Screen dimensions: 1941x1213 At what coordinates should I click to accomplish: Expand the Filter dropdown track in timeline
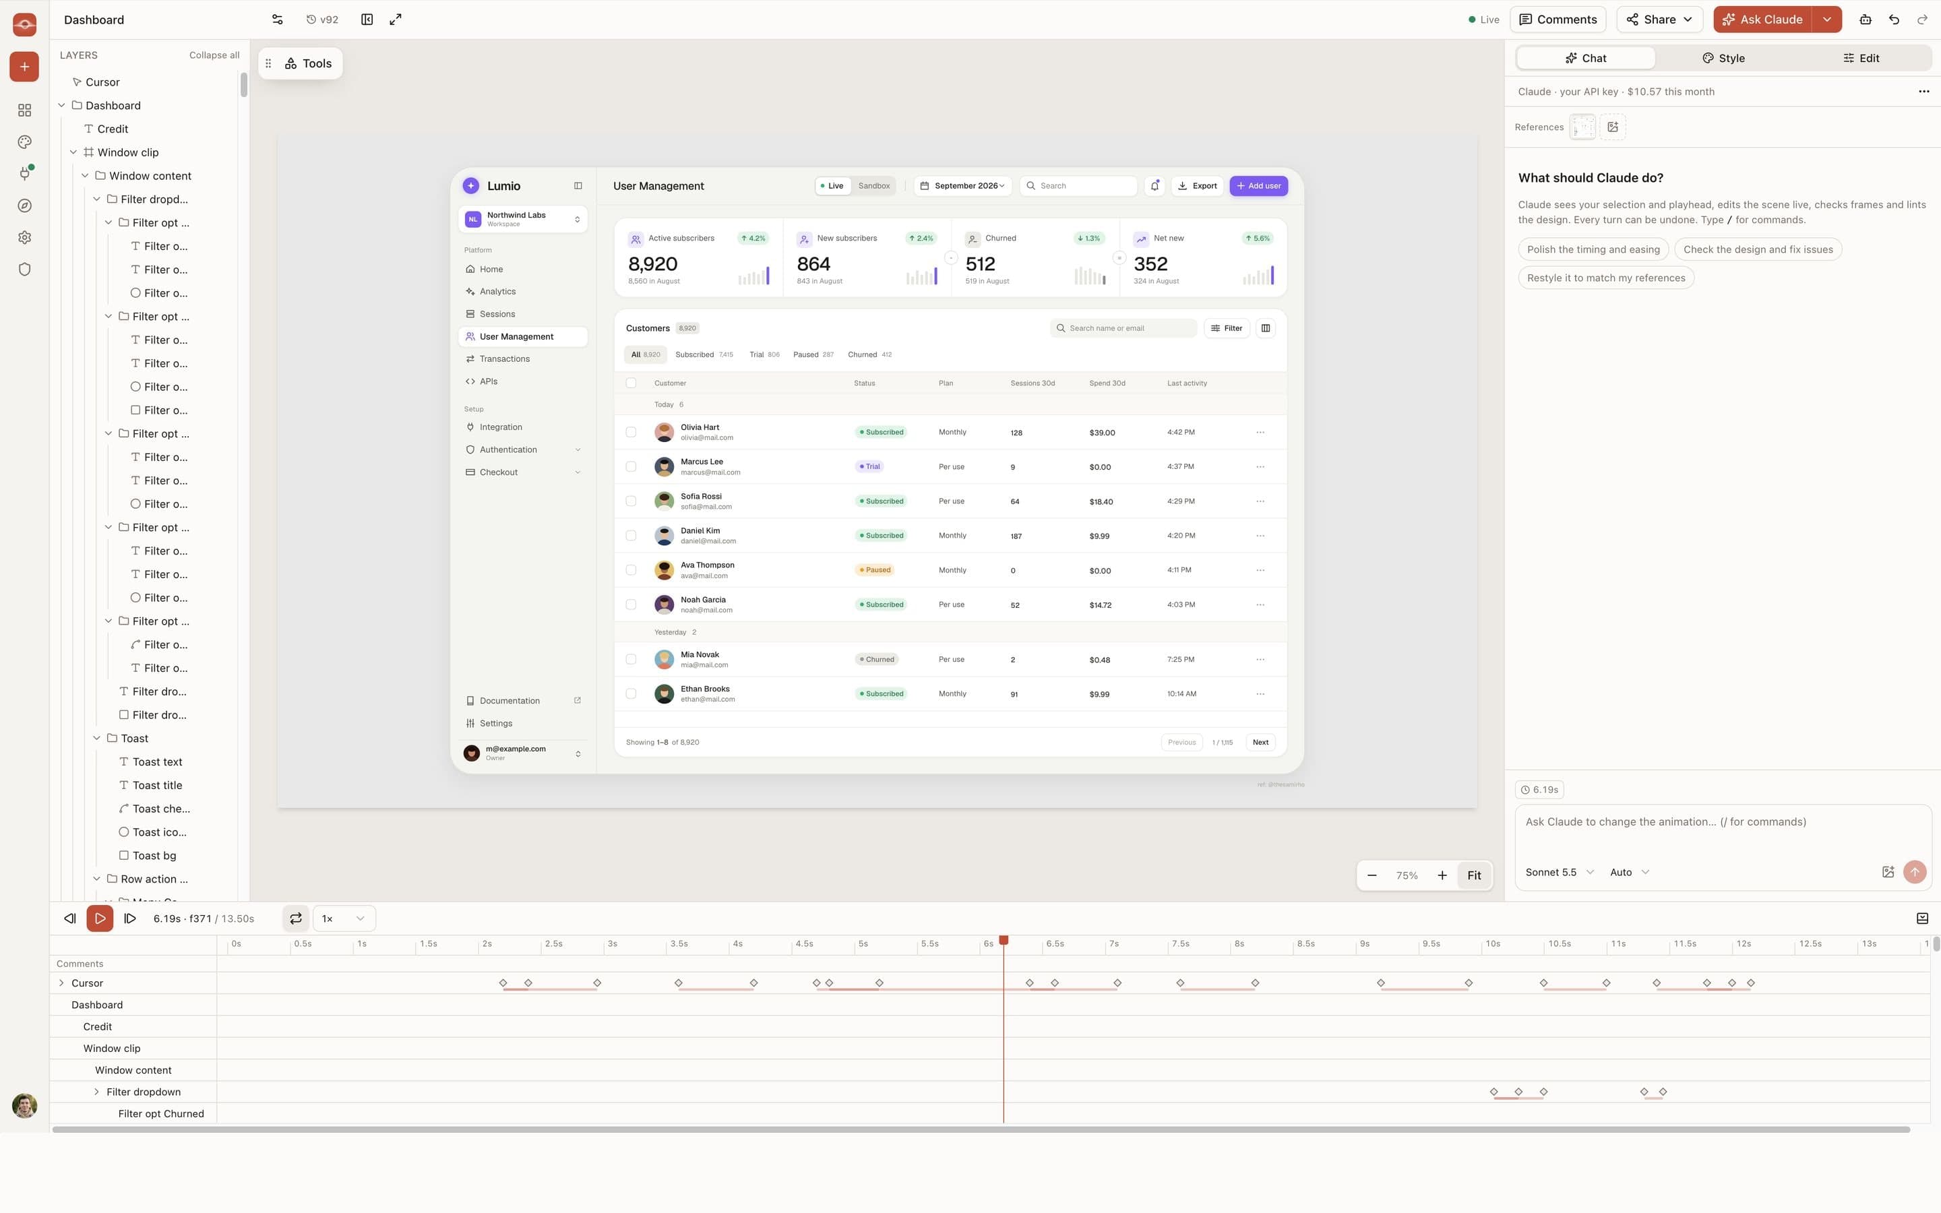coord(96,1092)
